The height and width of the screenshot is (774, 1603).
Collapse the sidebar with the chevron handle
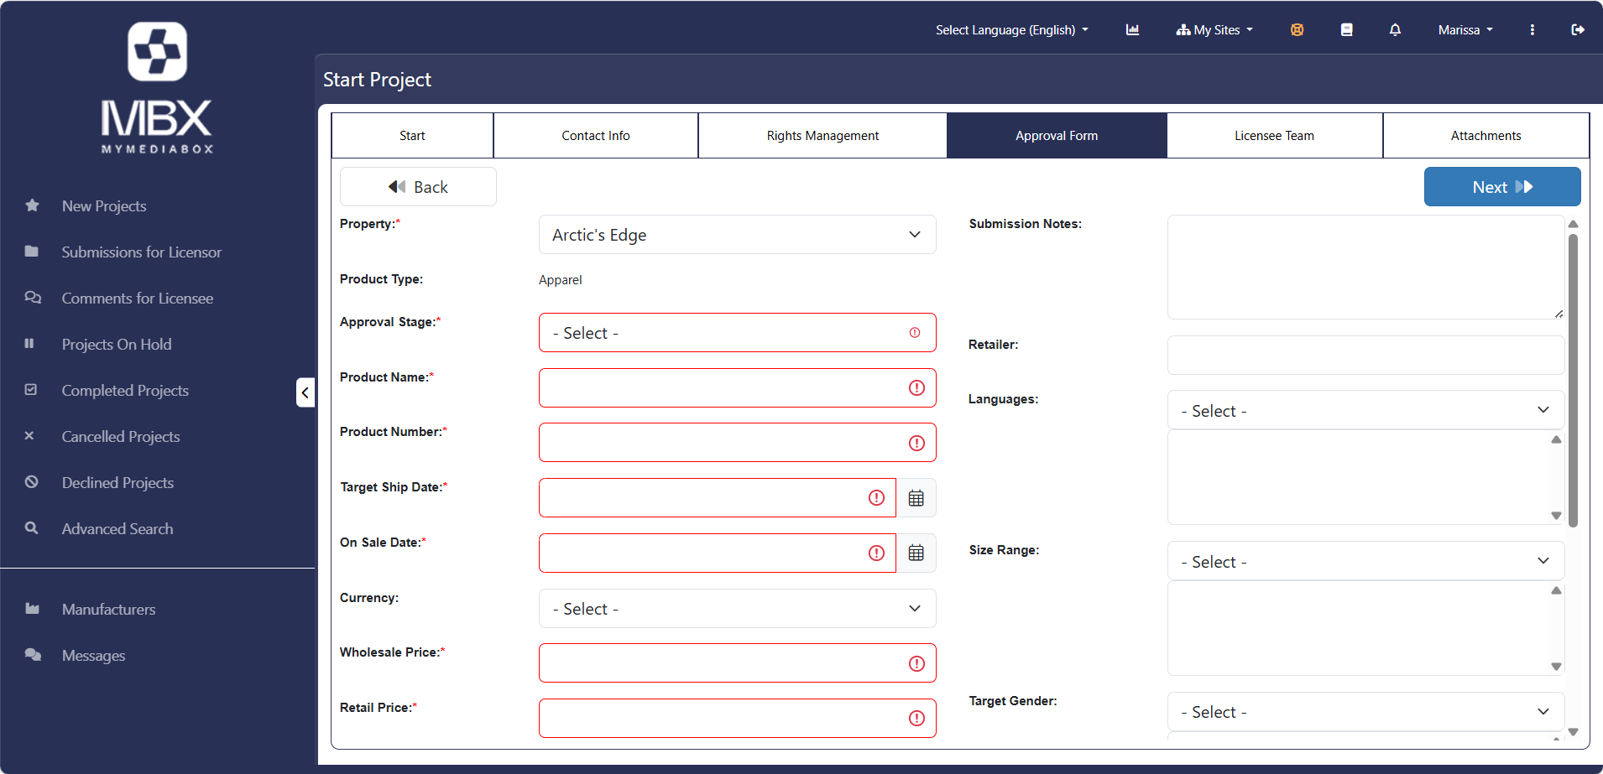pos(305,392)
